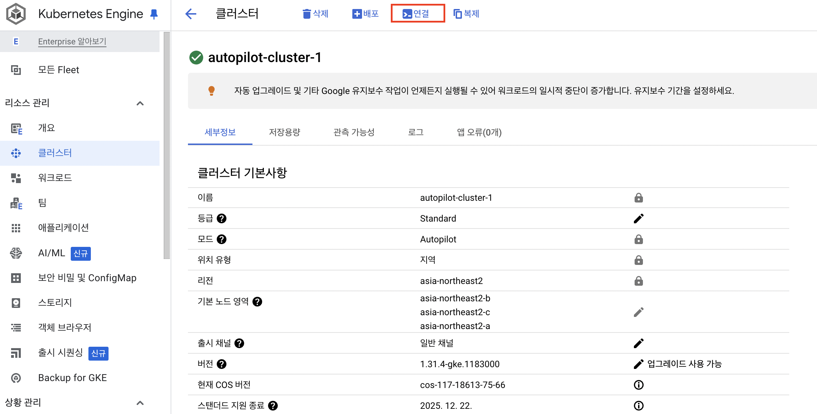Screen dimensions: 817x414
Task: Edit 기본 노드 영역 with pencil
Action: [639, 312]
